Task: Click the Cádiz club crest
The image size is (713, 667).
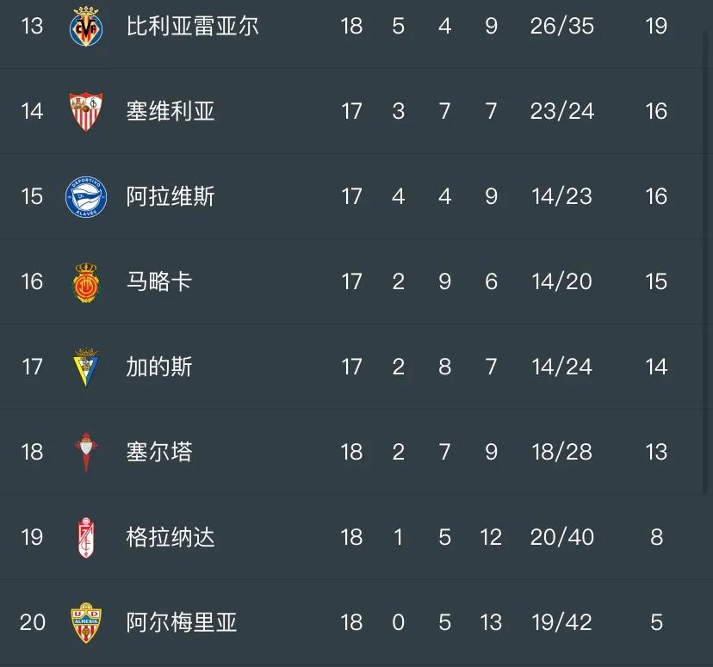Action: click(86, 367)
